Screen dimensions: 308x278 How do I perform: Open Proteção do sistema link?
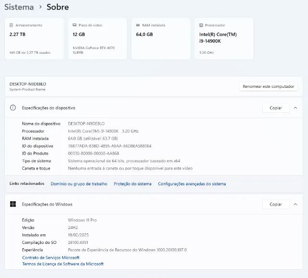(133, 184)
